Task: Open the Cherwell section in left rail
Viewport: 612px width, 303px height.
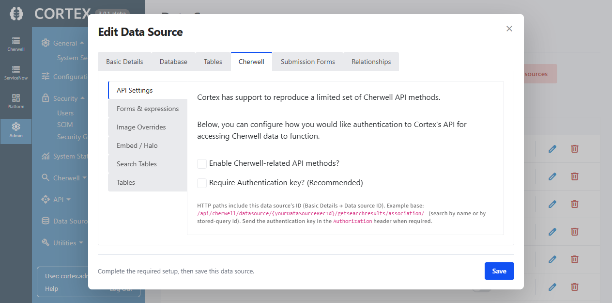Action: click(x=16, y=44)
